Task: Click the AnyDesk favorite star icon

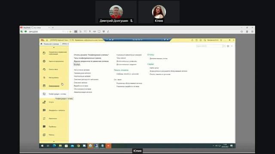Action: click(x=70, y=32)
